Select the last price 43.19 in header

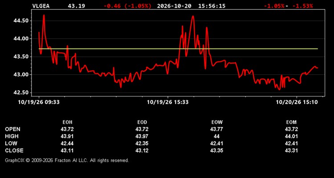[x=76, y=6]
